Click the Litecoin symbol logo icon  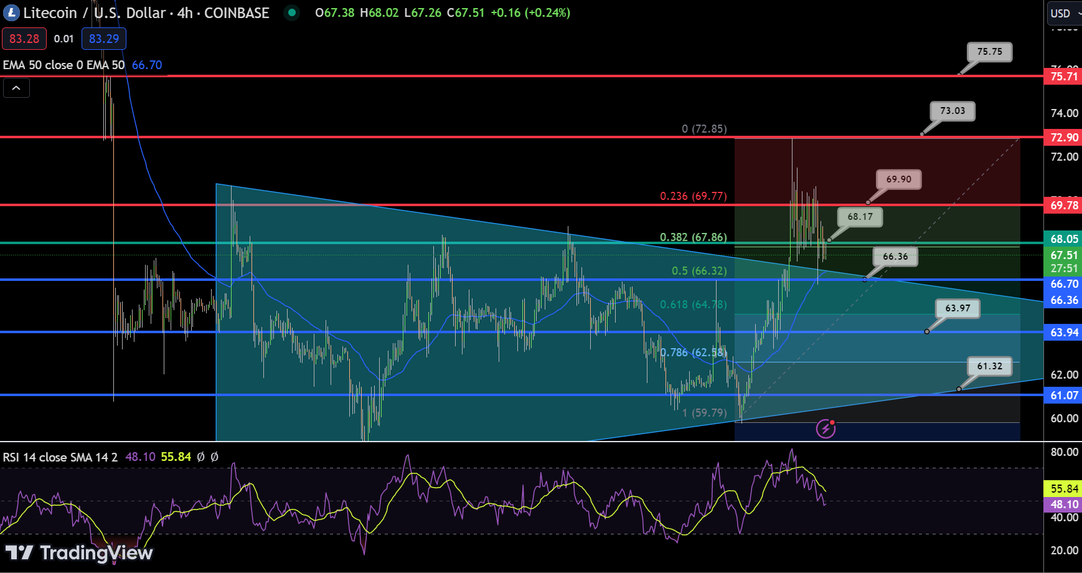pyautogui.click(x=11, y=12)
